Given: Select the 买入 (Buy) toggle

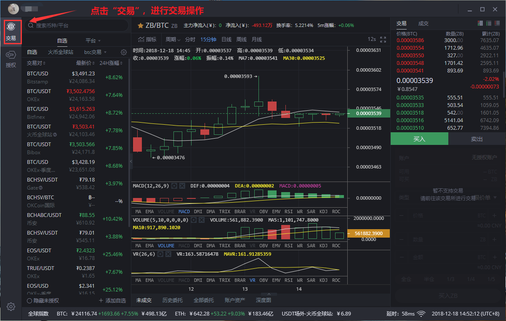Looking at the screenshot, I should [x=419, y=139].
